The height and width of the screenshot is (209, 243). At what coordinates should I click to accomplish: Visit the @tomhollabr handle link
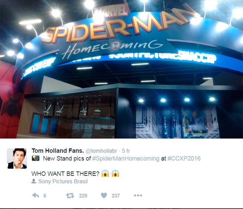click(101, 151)
